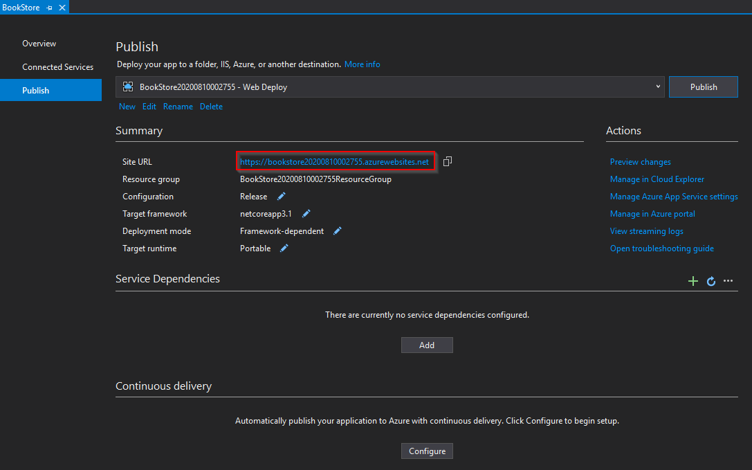The height and width of the screenshot is (470, 752).
Task: Copy the Site URL with copy icon
Action: coord(448,161)
